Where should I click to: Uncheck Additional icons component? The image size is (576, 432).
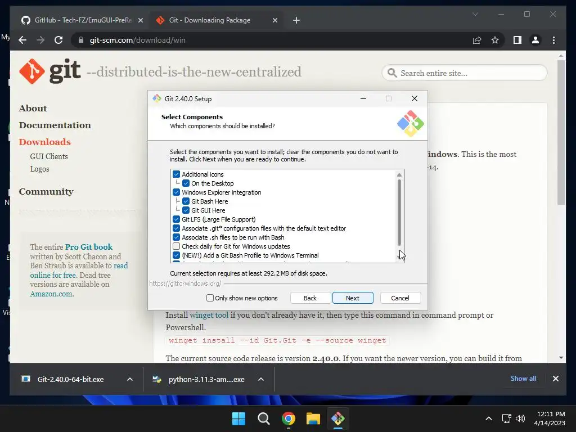(176, 174)
